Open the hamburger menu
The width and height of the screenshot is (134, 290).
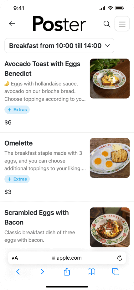click(122, 24)
